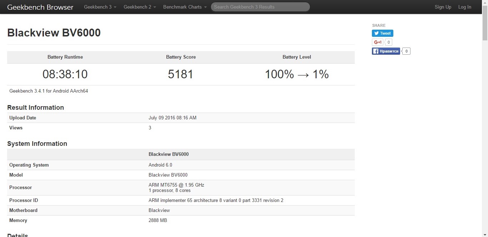
Task: Click the Battery Score column header
Action: point(181,57)
